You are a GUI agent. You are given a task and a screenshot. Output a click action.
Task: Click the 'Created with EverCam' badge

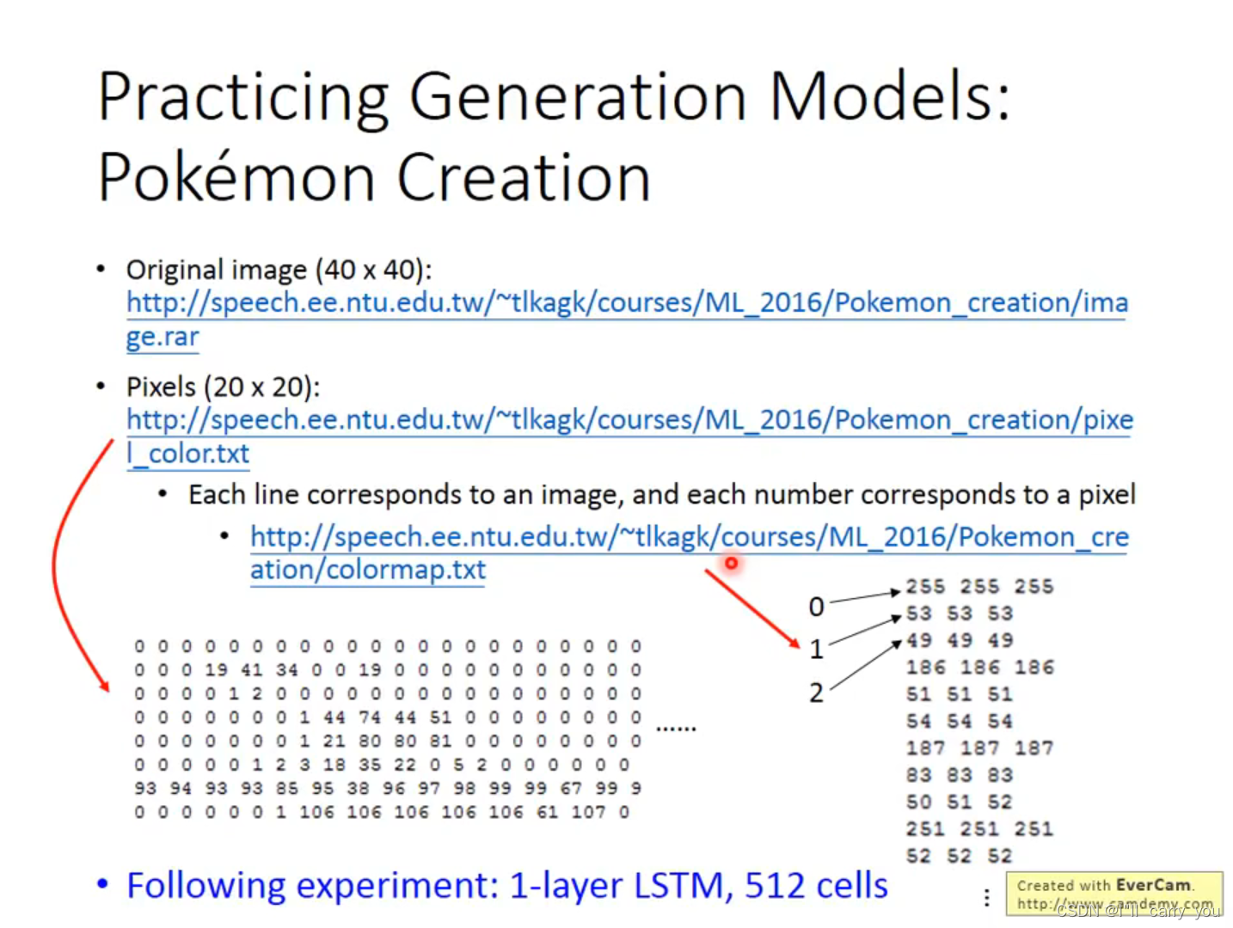(1114, 894)
